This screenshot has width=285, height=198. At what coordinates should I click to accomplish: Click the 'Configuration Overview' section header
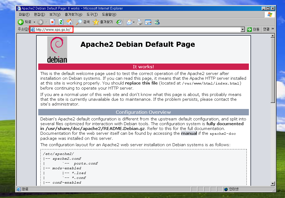pos(143,112)
